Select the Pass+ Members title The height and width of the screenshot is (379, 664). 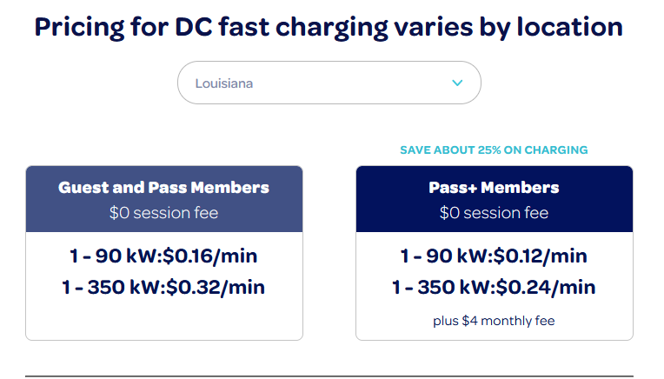(494, 188)
